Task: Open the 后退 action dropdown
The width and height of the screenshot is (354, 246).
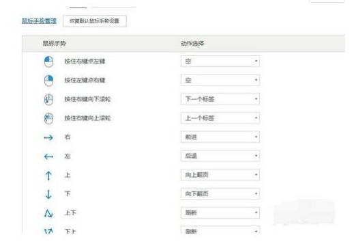Action: click(220, 156)
